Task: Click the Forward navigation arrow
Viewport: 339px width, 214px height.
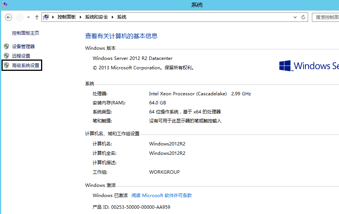Action: tap(20, 17)
